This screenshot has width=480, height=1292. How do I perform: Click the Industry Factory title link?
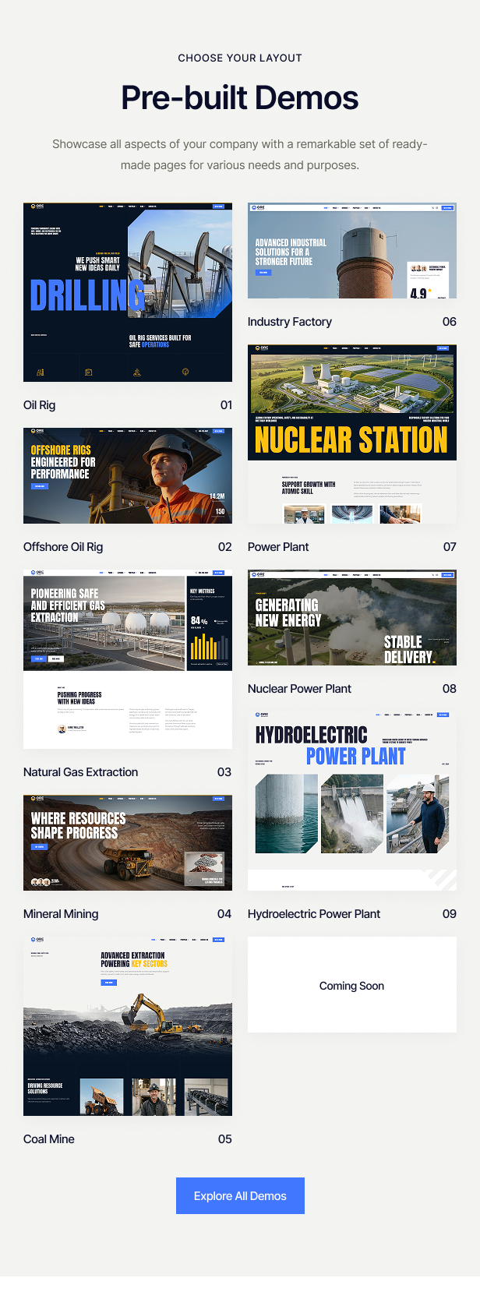coord(290,322)
